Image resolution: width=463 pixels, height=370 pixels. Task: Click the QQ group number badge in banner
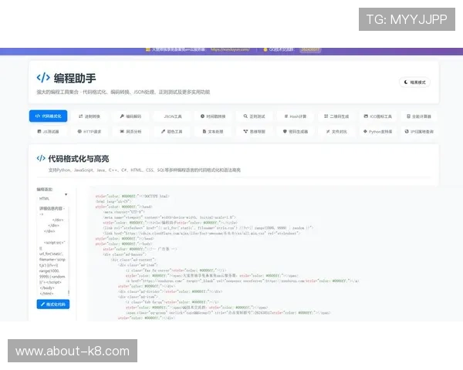pos(310,50)
